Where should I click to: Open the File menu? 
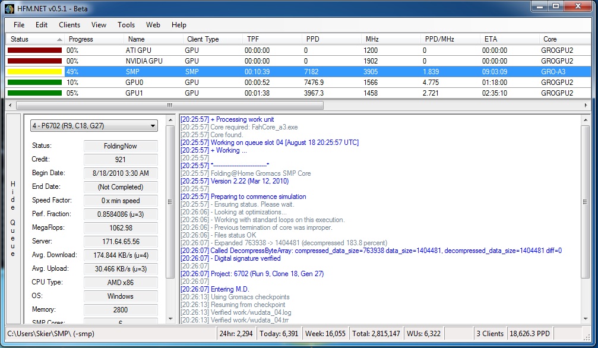19,25
